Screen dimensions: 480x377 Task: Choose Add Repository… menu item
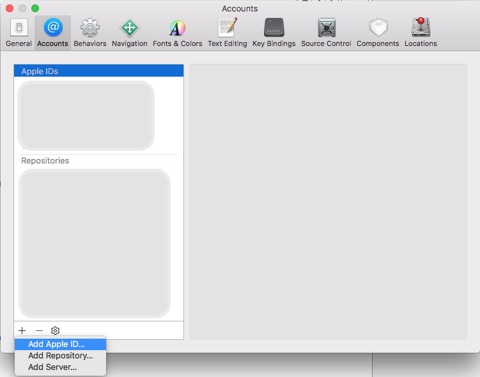coord(60,355)
